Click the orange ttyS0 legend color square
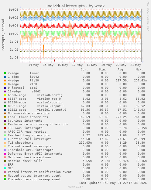 pyautogui.click(x=5, y=81)
